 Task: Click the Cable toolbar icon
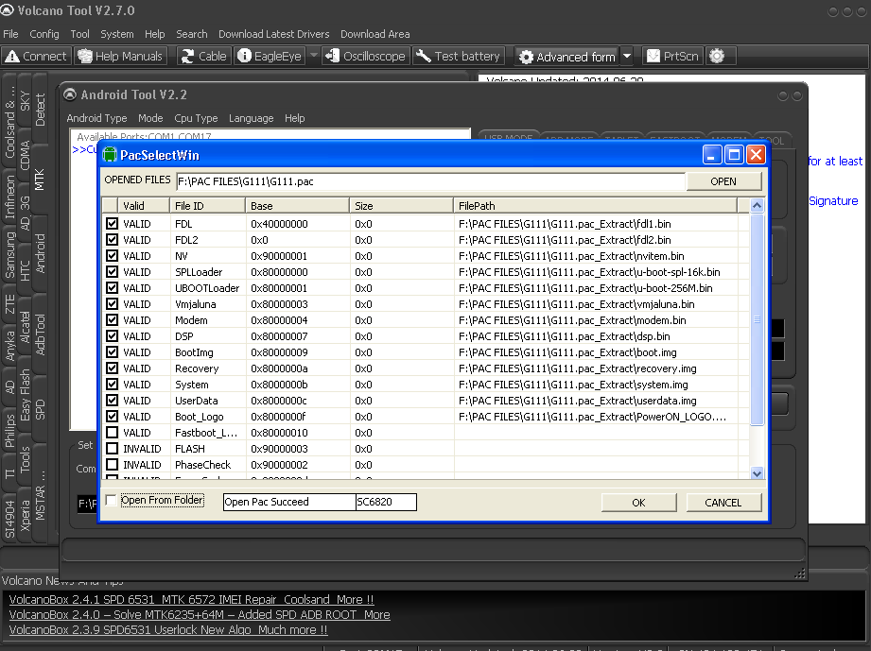202,57
